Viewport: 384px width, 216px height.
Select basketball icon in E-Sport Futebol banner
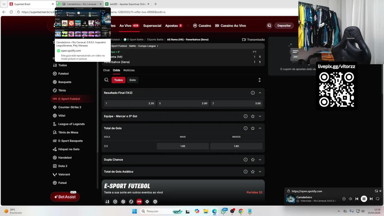pyautogui.click(x=123, y=202)
